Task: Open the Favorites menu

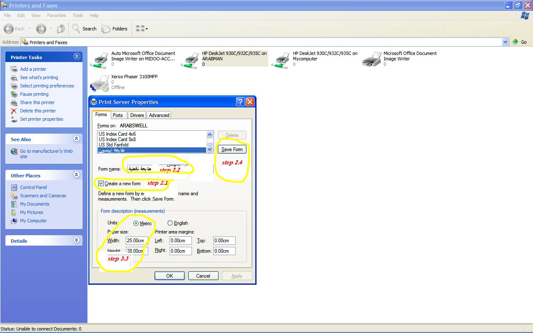Action: [x=56, y=15]
